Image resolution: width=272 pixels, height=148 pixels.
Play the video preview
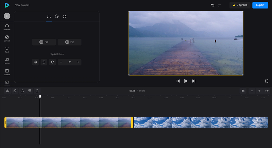click(x=186, y=81)
